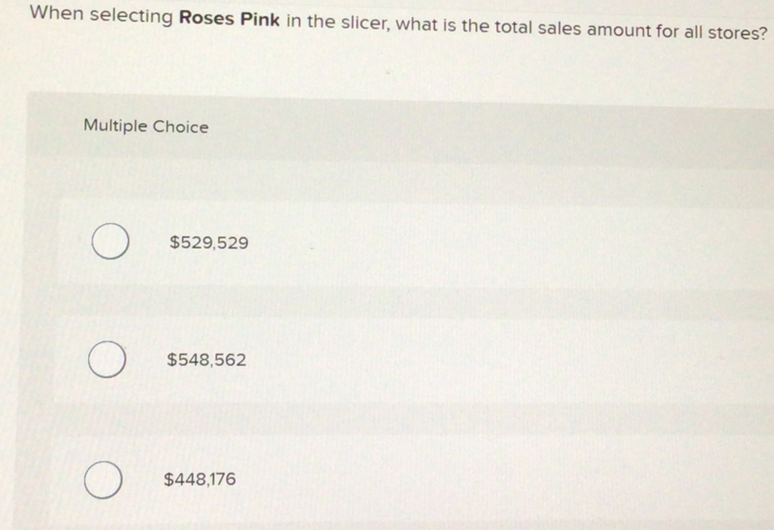Image resolution: width=774 pixels, height=530 pixels.
Task: Click the $529,529 answer text
Action: coord(208,242)
